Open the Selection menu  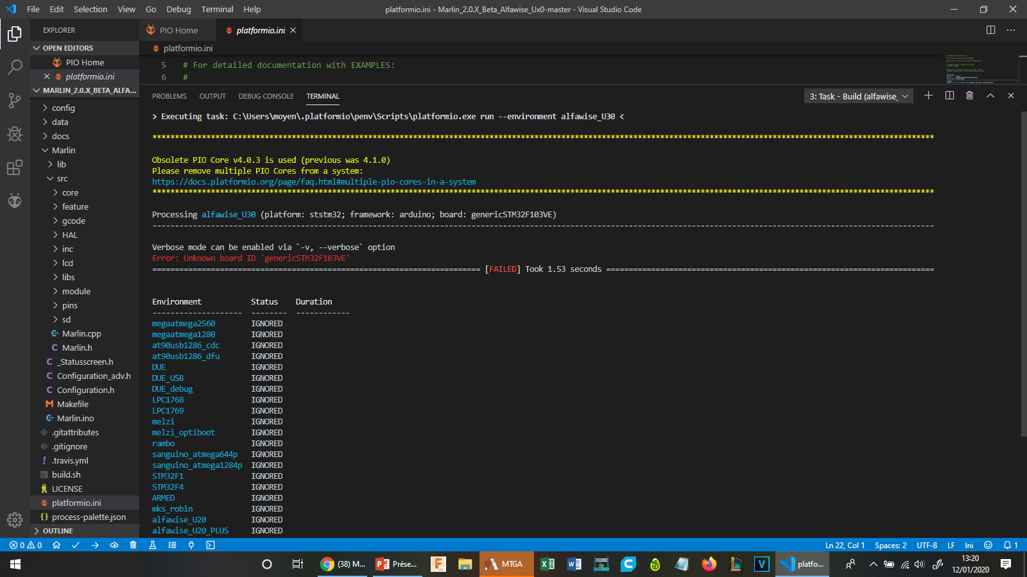91,9
